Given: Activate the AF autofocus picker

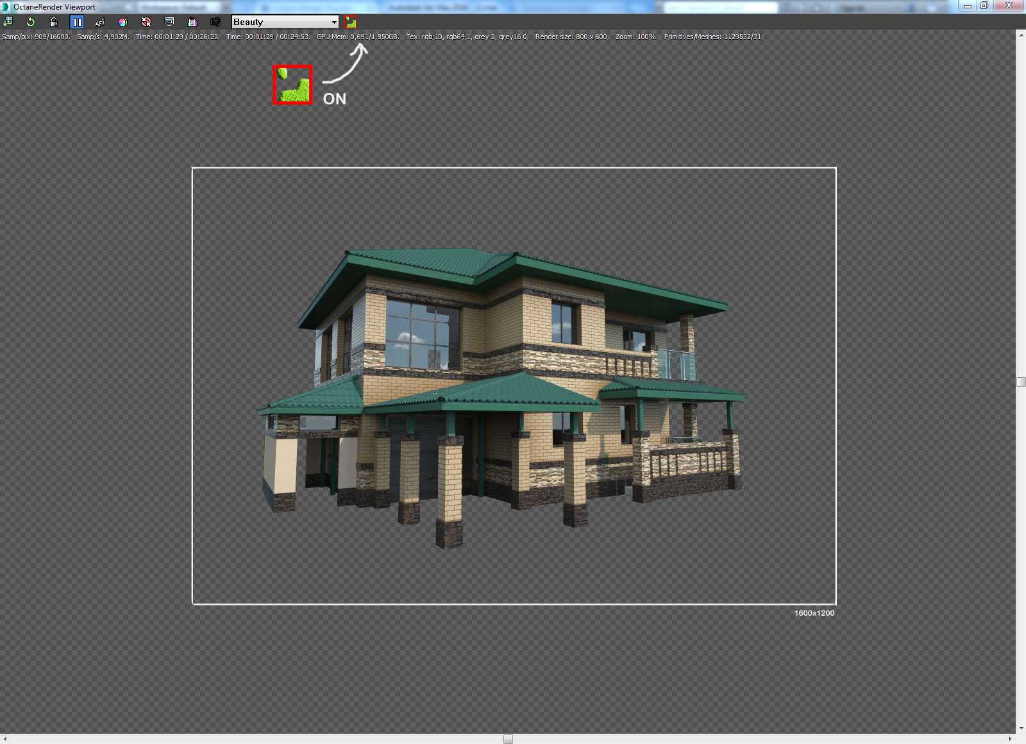Looking at the screenshot, I should (100, 22).
